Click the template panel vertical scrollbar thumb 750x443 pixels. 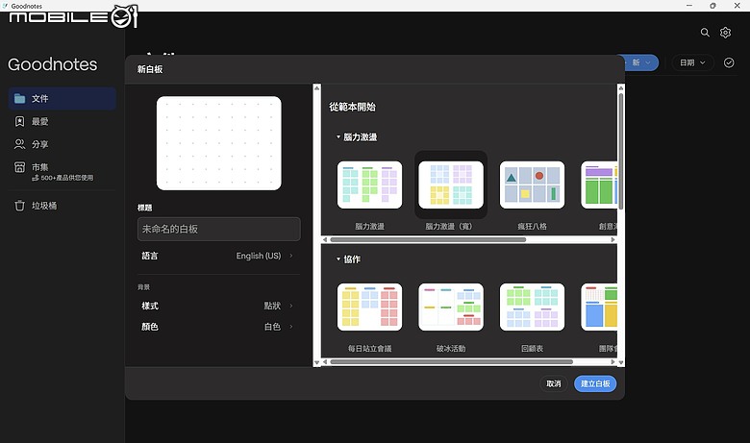tap(621, 151)
